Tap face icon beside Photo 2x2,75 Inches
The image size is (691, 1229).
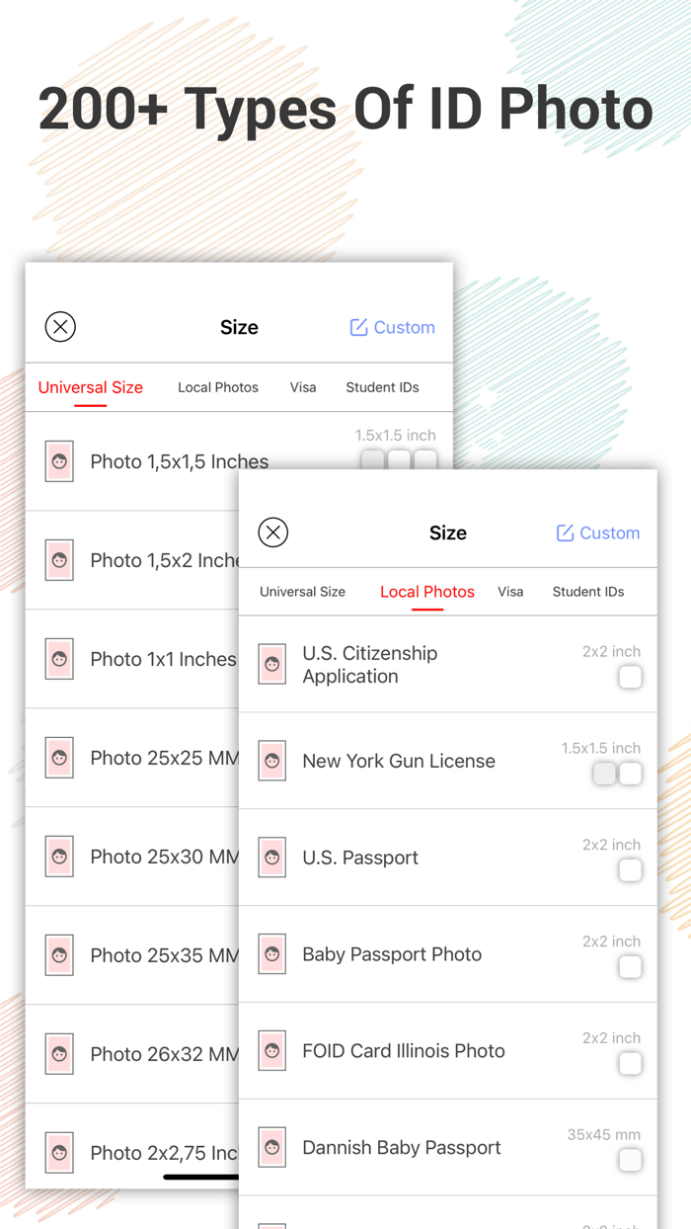(59, 1153)
